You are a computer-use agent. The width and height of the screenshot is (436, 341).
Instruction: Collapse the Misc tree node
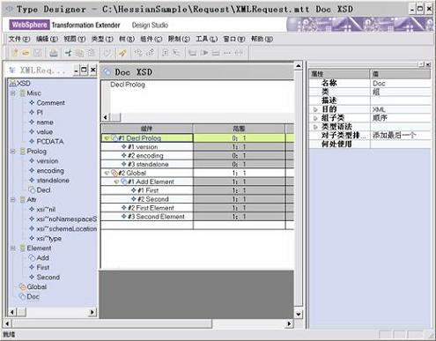(x=13, y=93)
